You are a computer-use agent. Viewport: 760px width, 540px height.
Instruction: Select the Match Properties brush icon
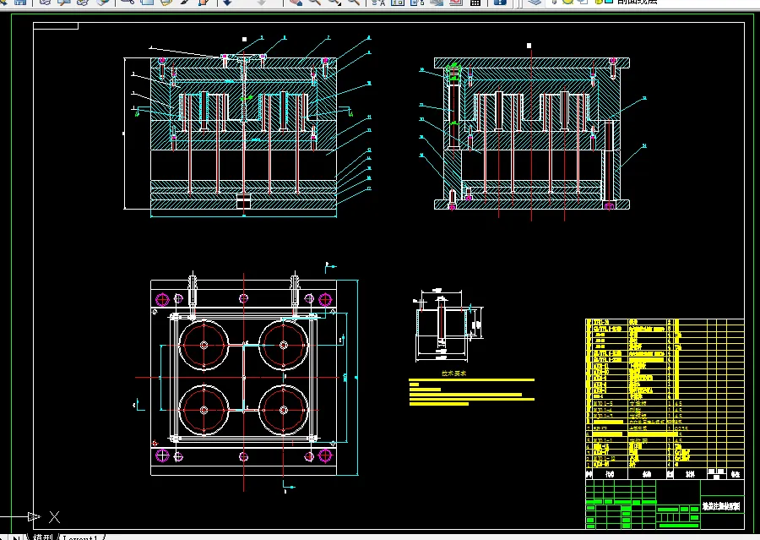tap(185, 2)
